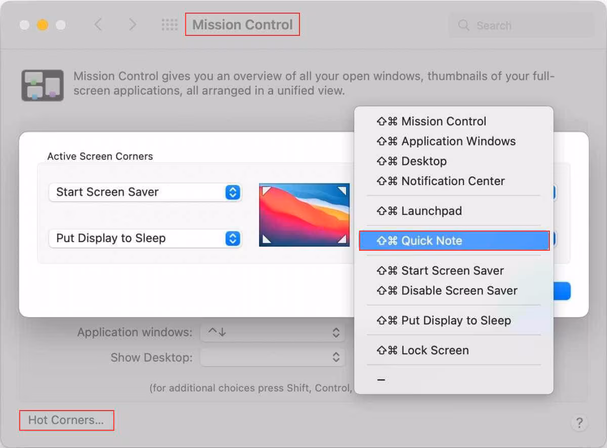Select the dash (no action) menu item
607x448 pixels.
pyautogui.click(x=454, y=380)
